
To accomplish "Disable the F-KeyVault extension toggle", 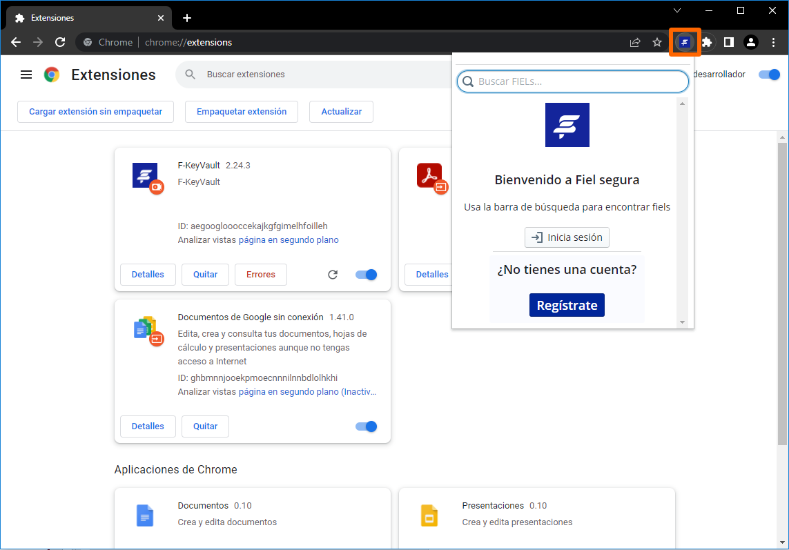I will pyautogui.click(x=367, y=274).
